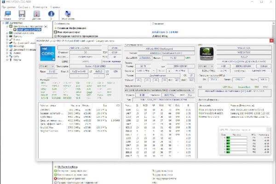Open the Программа menu
The width and height of the screenshot is (276, 184).
9,7
